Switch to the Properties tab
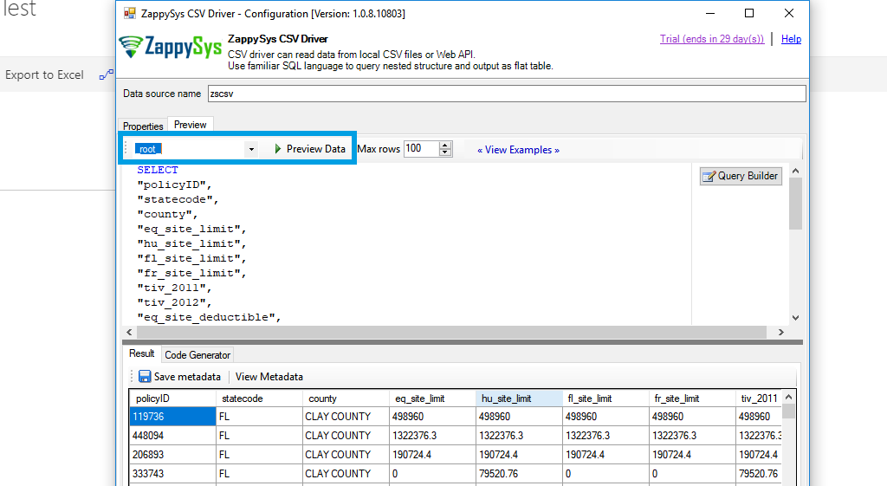 [x=143, y=126]
